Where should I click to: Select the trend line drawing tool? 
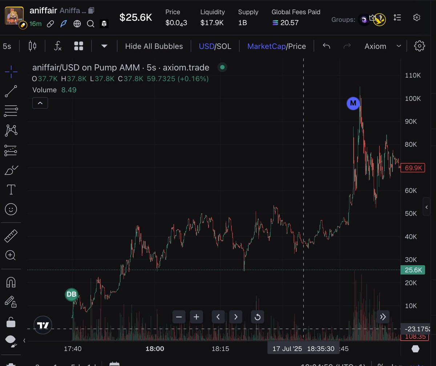click(11, 91)
